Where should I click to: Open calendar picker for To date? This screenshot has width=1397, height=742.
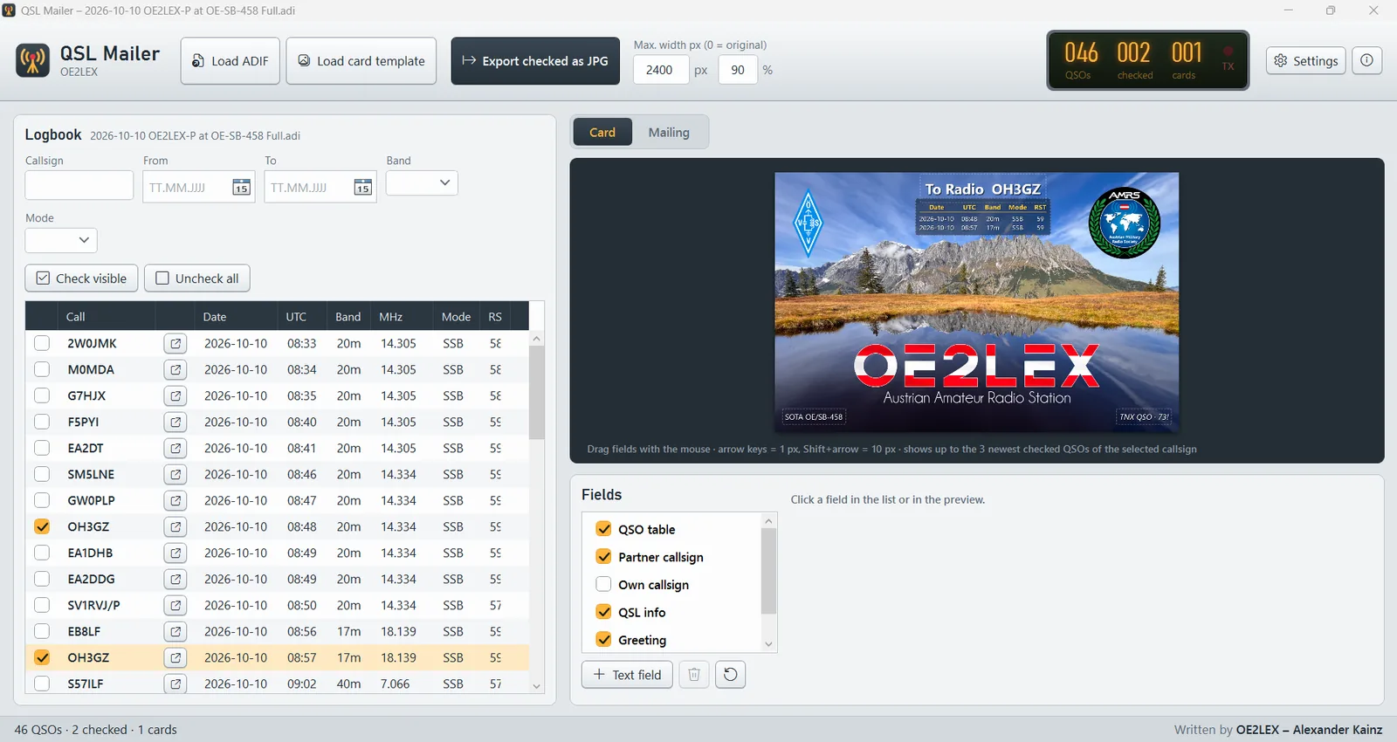362,188
